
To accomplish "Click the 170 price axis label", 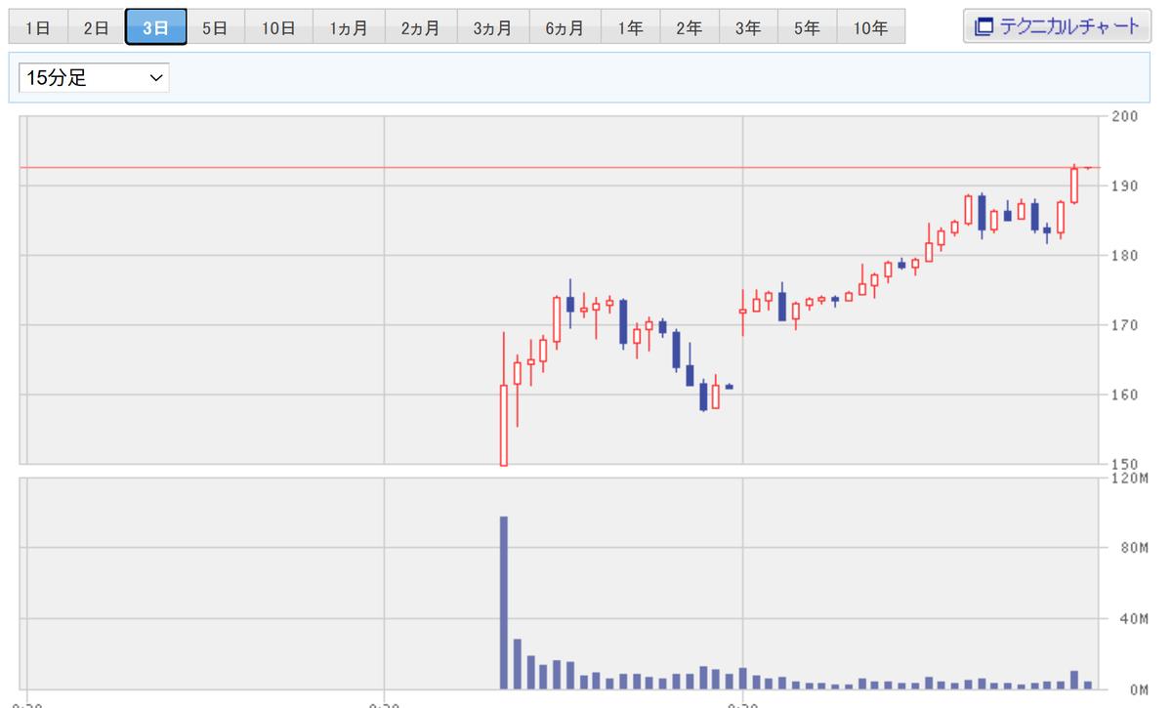I will [1127, 325].
